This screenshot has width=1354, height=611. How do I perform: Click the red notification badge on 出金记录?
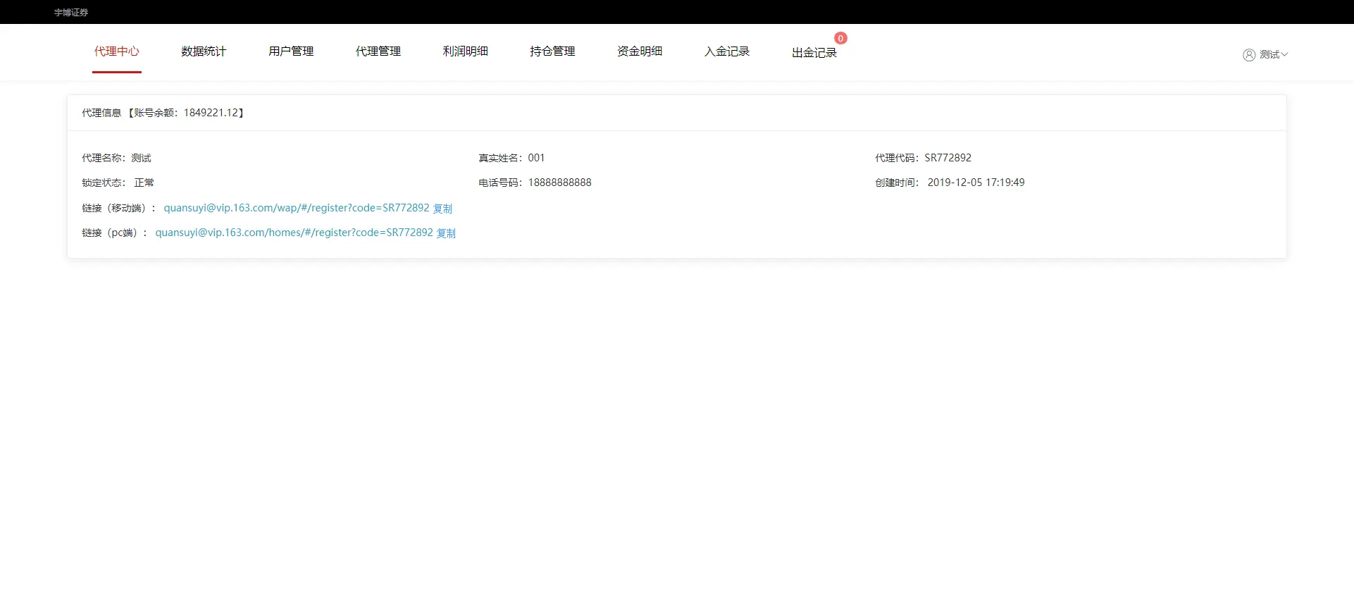pyautogui.click(x=840, y=38)
